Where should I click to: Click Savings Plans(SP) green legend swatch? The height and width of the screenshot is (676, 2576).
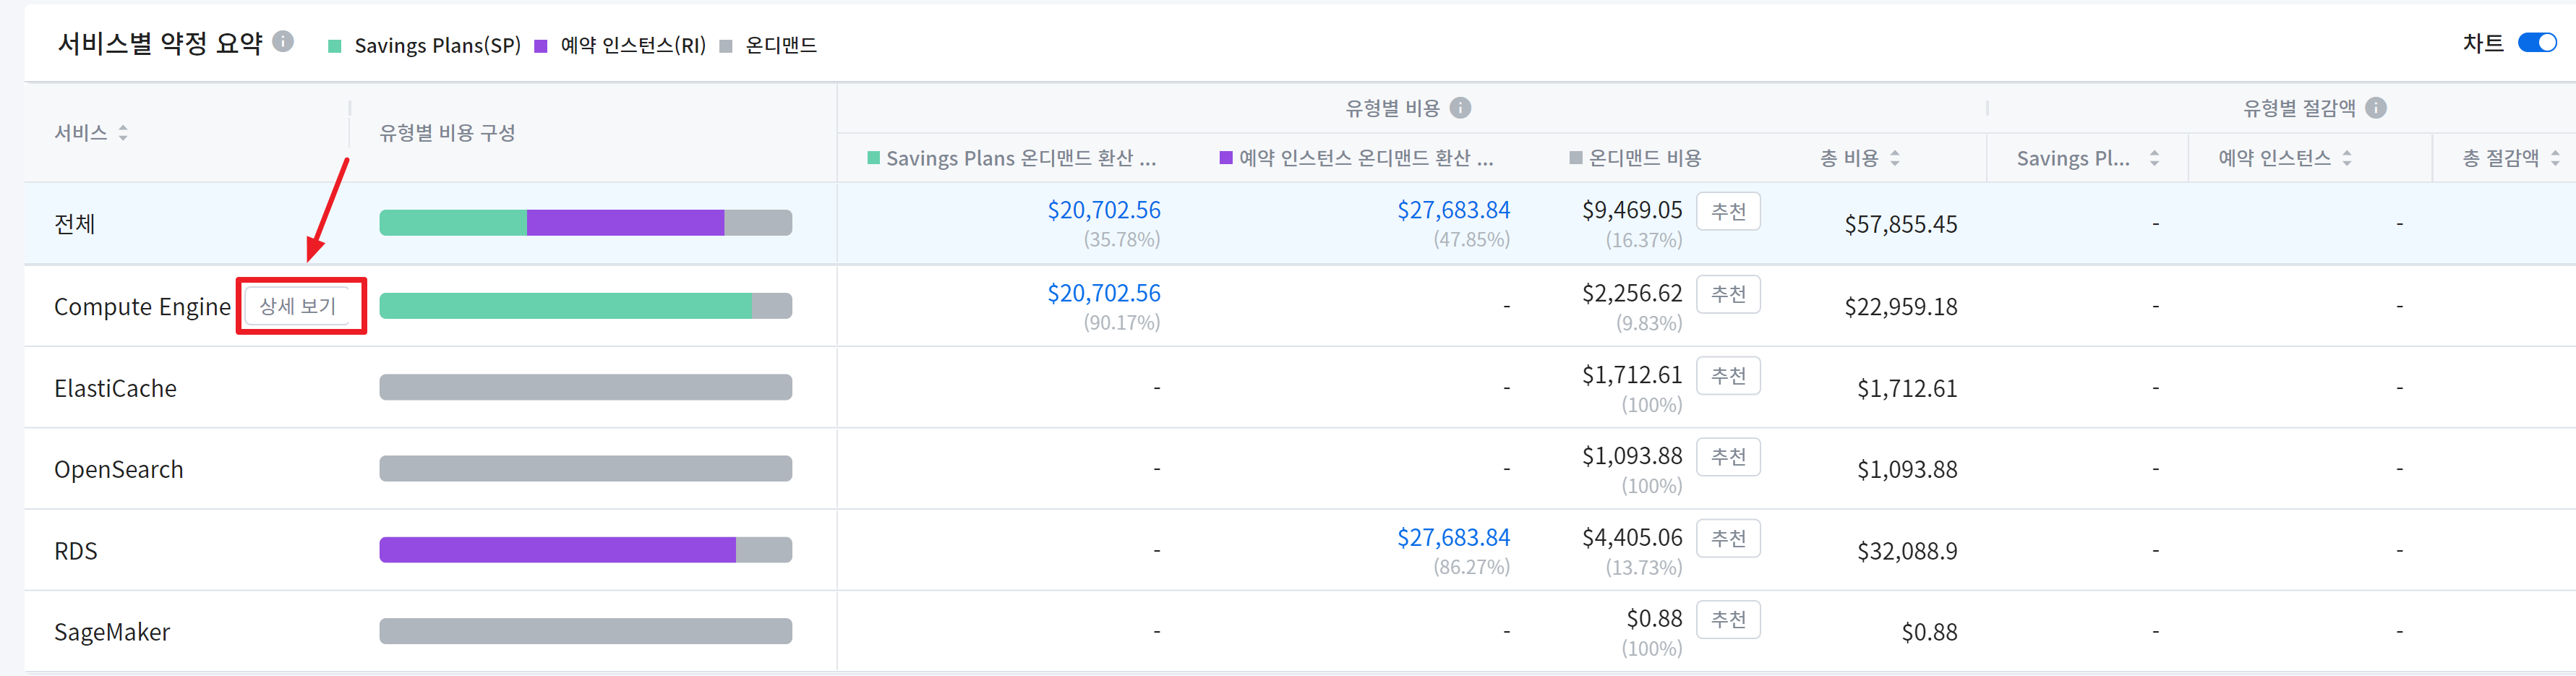(x=335, y=46)
